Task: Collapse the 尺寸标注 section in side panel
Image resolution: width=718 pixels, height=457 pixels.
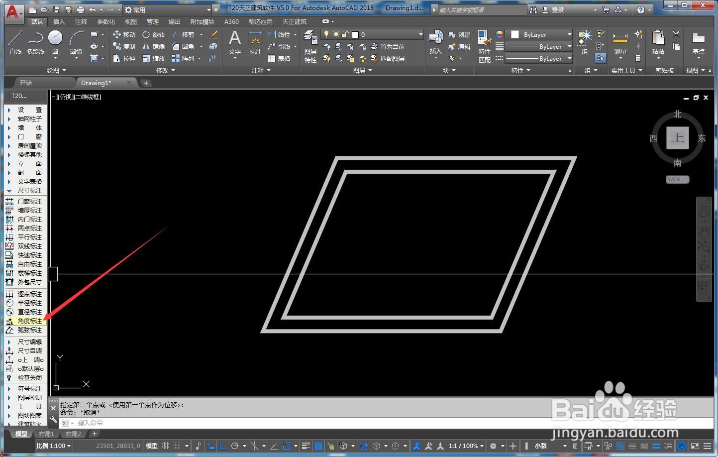Action: tap(25, 191)
